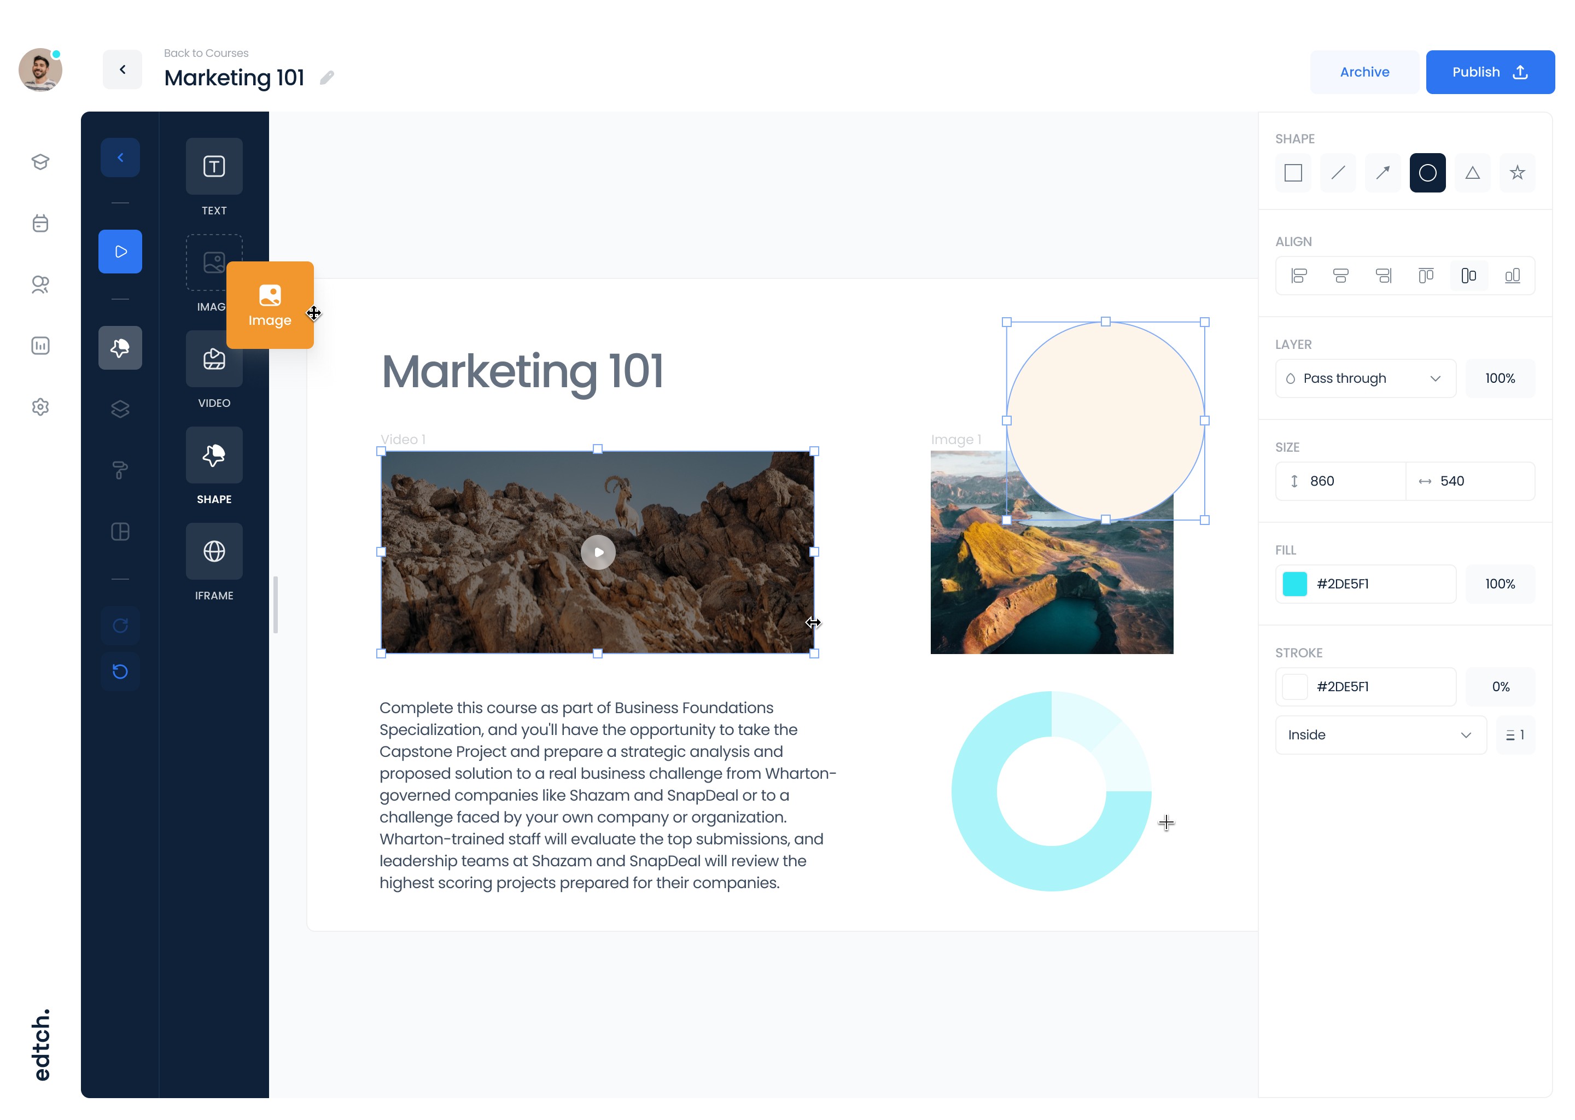Collapse the element panel using the left chevron
Viewport: 1575px width, 1120px height.
click(120, 158)
